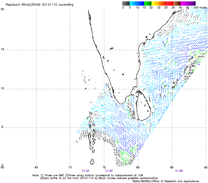Click the green 15-20 knots legend segment

click(x=148, y=3)
